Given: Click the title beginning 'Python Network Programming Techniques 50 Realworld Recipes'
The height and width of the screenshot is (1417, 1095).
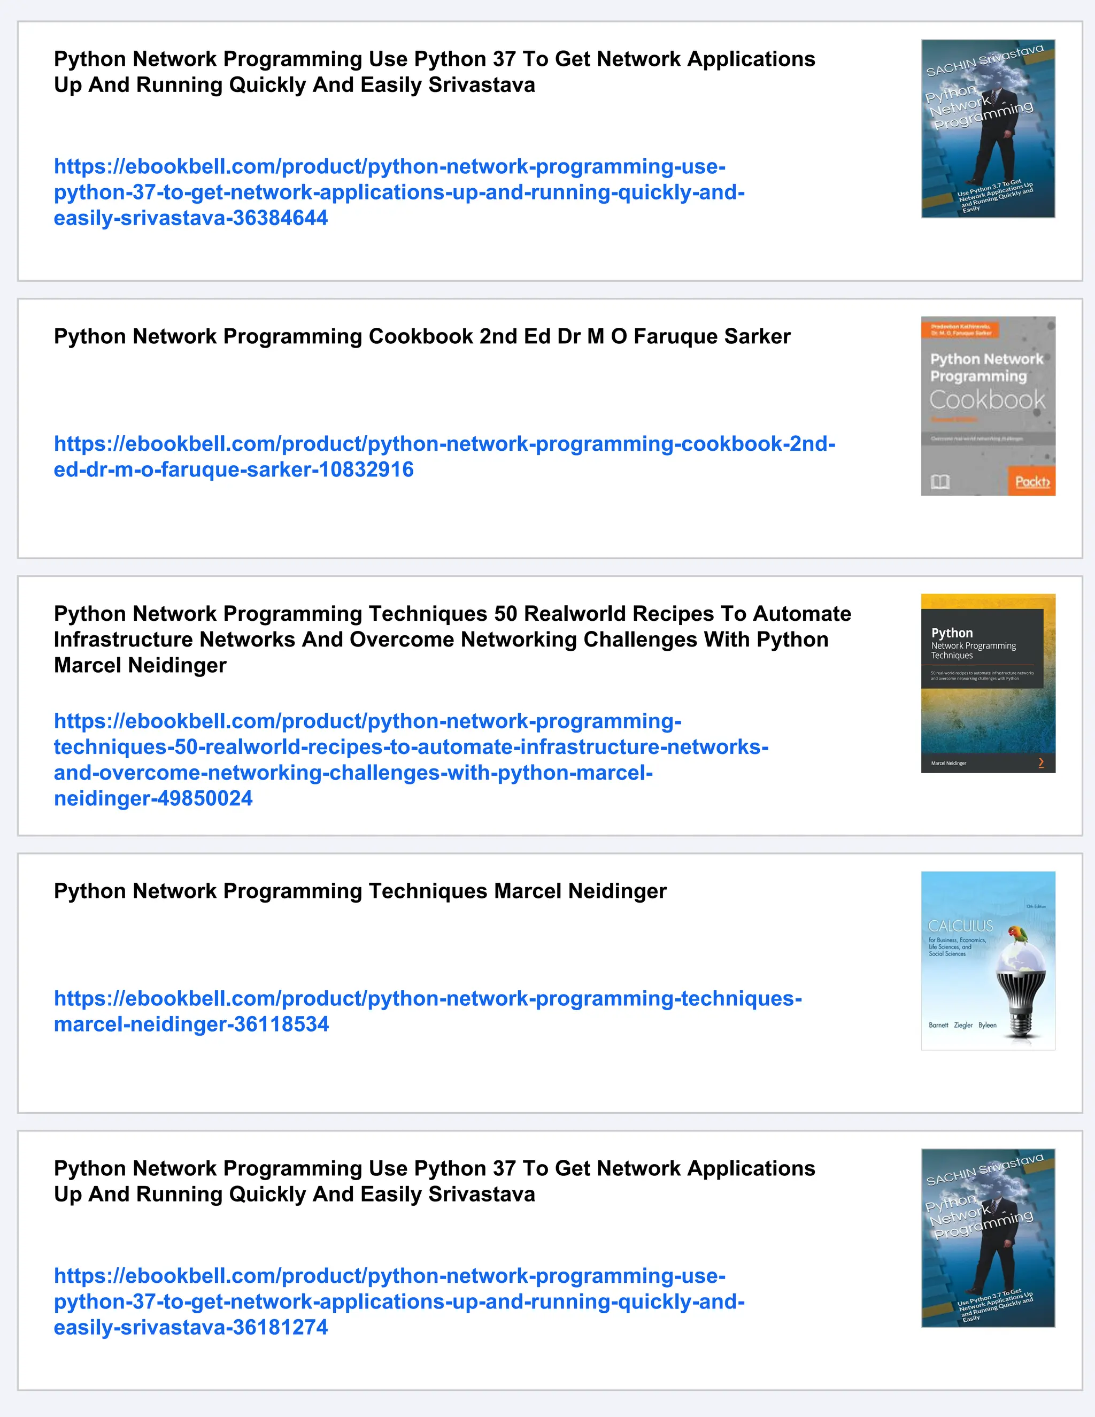Looking at the screenshot, I should (453, 639).
